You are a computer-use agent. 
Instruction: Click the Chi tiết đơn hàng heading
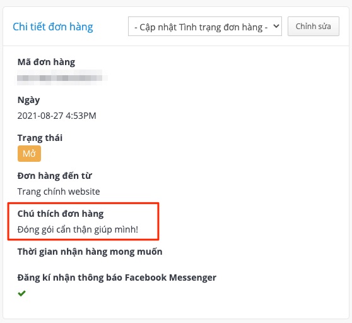click(x=53, y=27)
